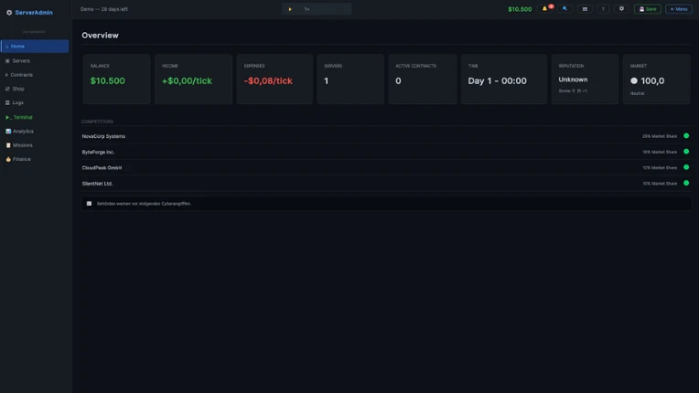Click ByteForge Inc. green status dot
Viewport: 699px width, 393px height.
[x=686, y=152]
